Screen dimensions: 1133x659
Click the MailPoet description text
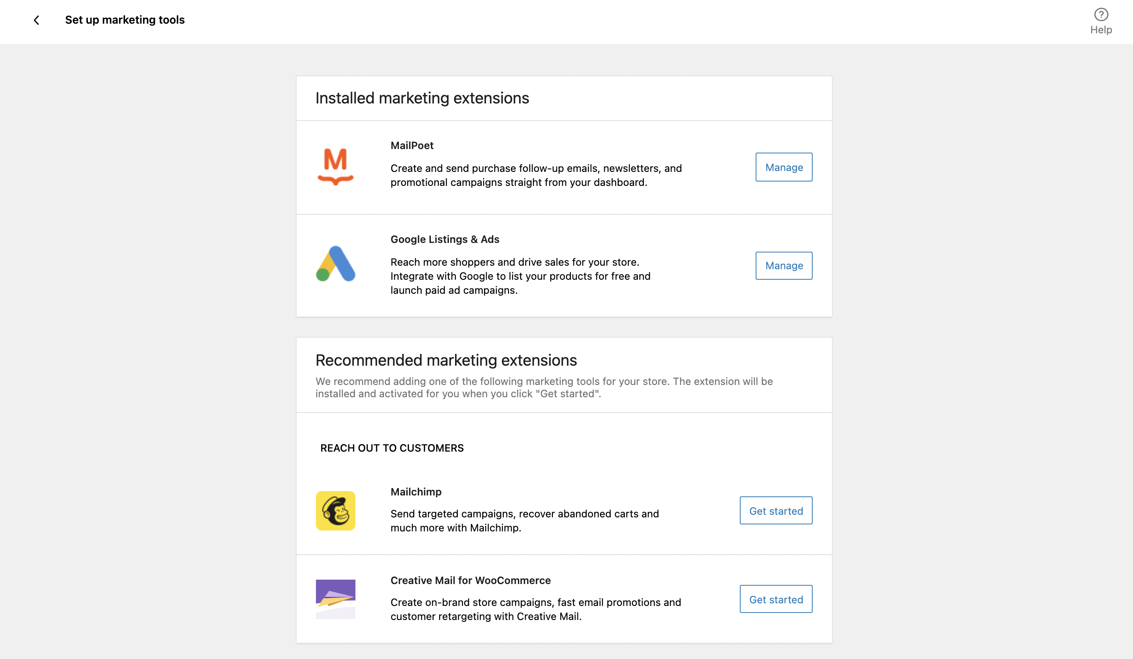[x=536, y=175]
